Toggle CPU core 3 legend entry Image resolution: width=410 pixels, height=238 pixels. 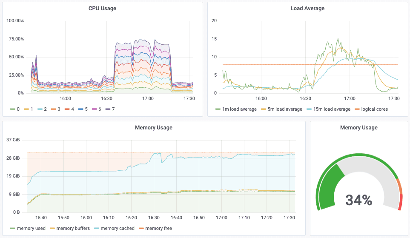pyautogui.click(x=56, y=109)
